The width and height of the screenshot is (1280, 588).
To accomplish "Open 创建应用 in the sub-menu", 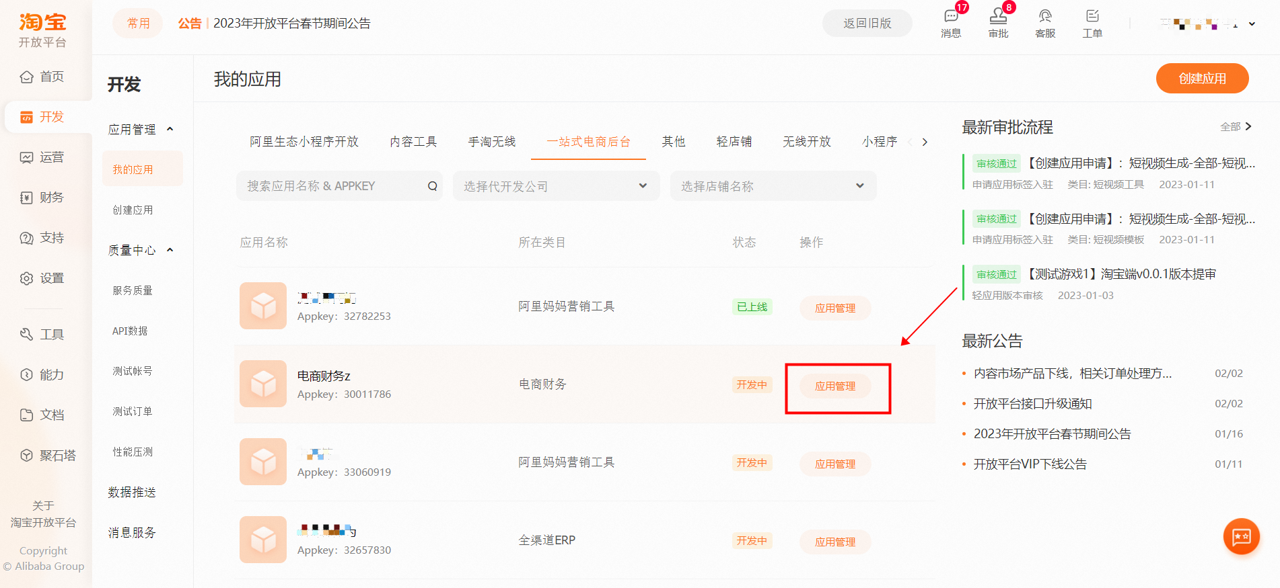I will click(x=133, y=210).
